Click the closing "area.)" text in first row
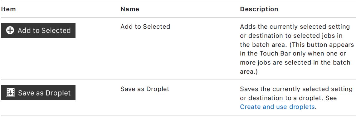This screenshot has width=356, height=117. point(249,71)
